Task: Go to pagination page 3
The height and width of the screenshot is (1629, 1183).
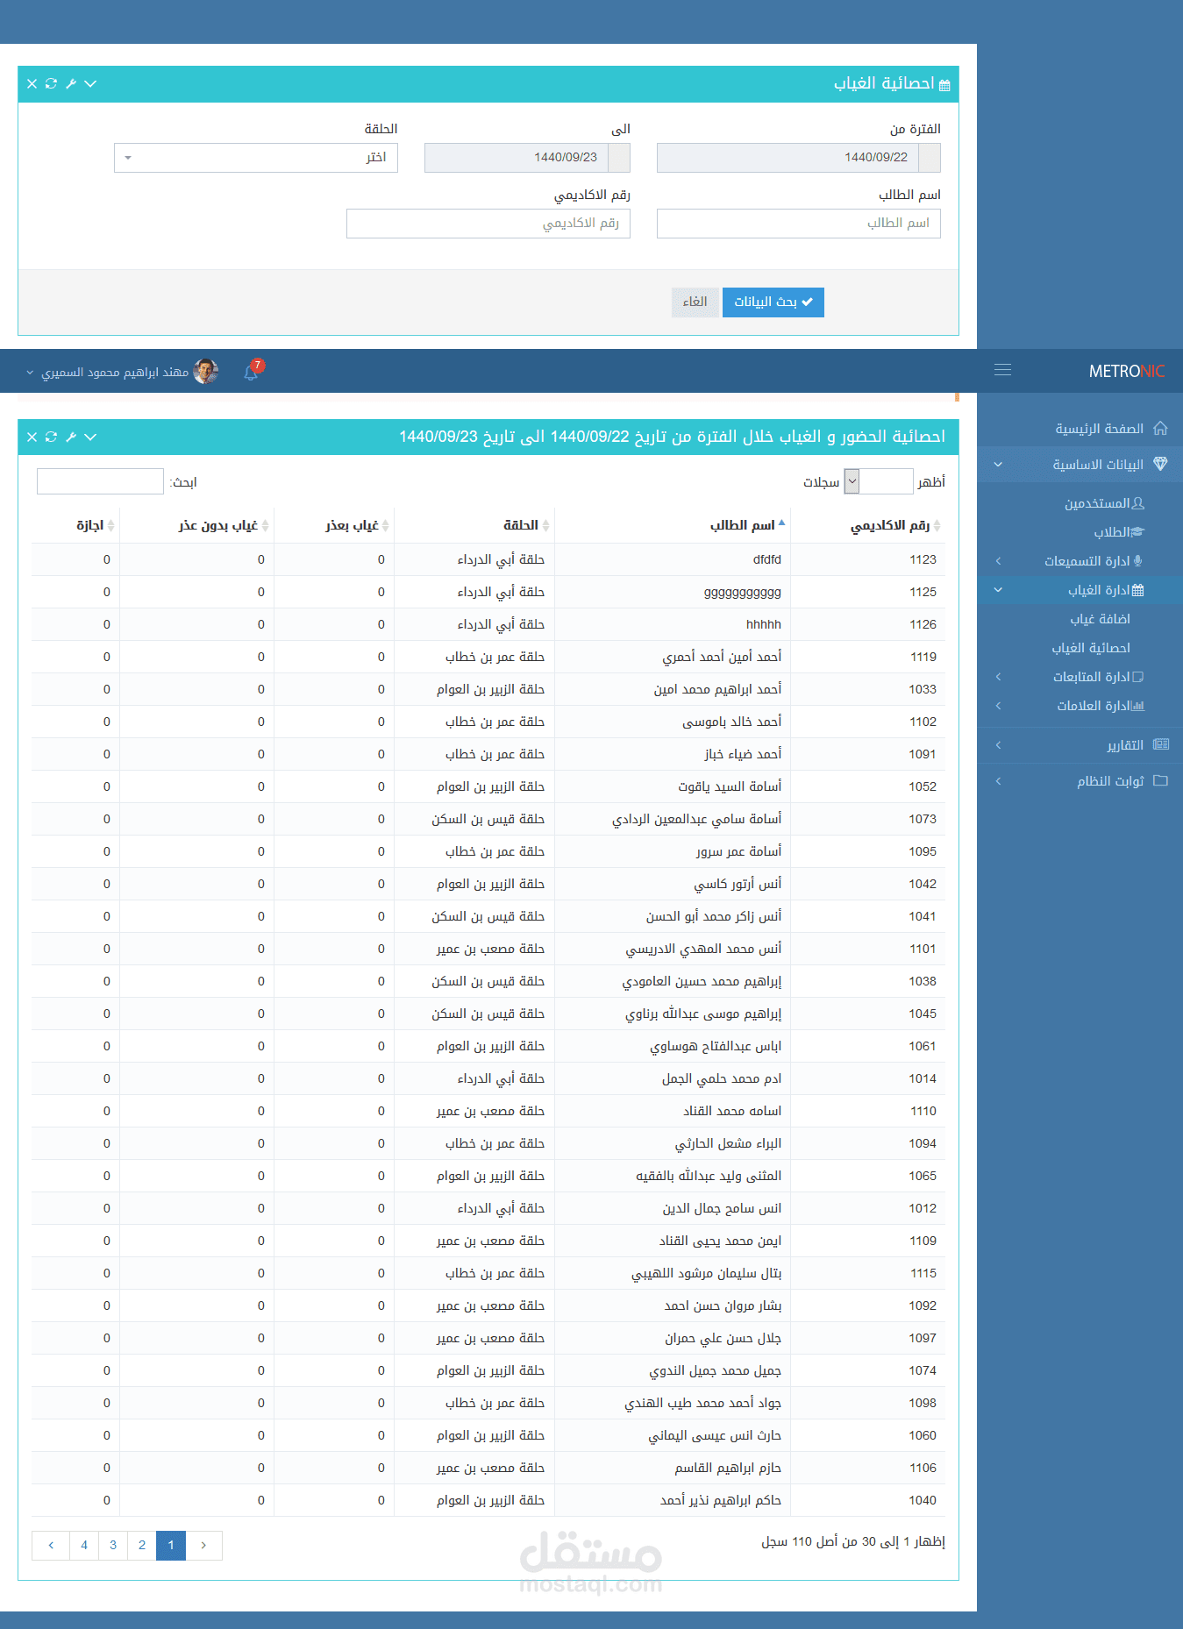Action: point(113,1546)
